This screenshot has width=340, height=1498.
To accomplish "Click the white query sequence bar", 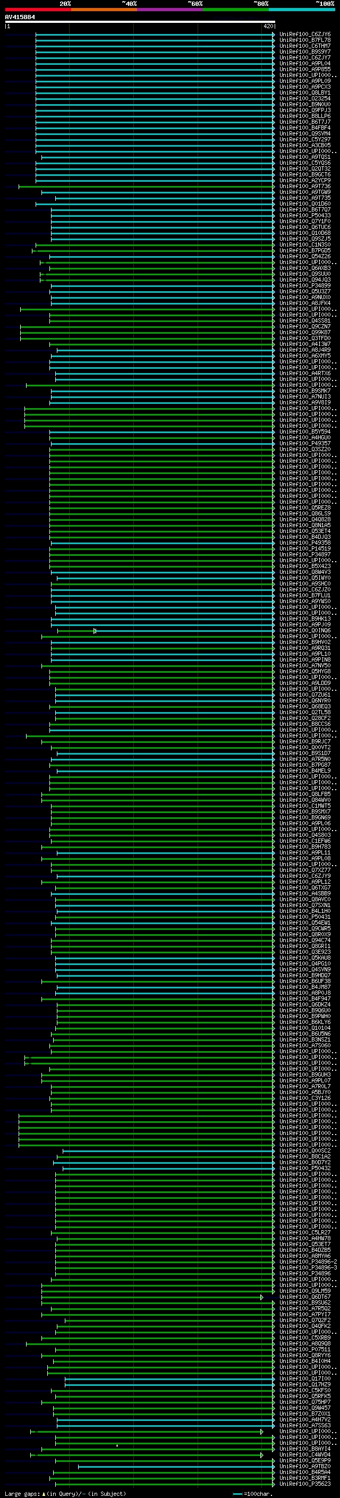I will (140, 22).
